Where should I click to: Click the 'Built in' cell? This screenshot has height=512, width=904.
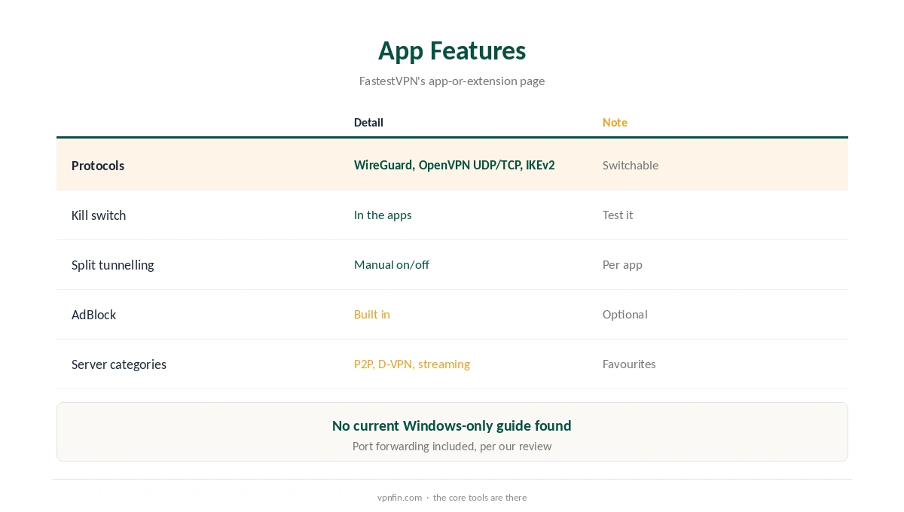point(372,314)
